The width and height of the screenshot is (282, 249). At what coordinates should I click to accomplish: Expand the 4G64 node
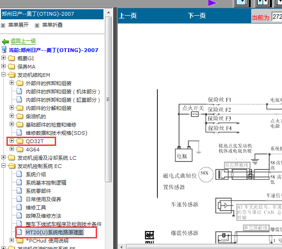tap(12, 149)
